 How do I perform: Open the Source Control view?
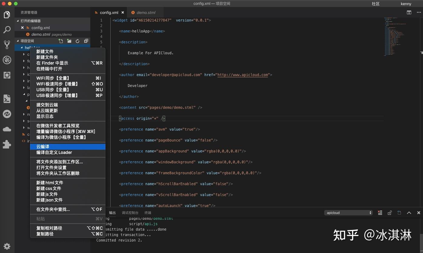click(7, 45)
